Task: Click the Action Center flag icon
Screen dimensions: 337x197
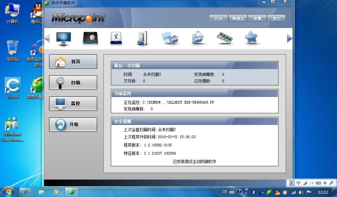Action: 309,192
